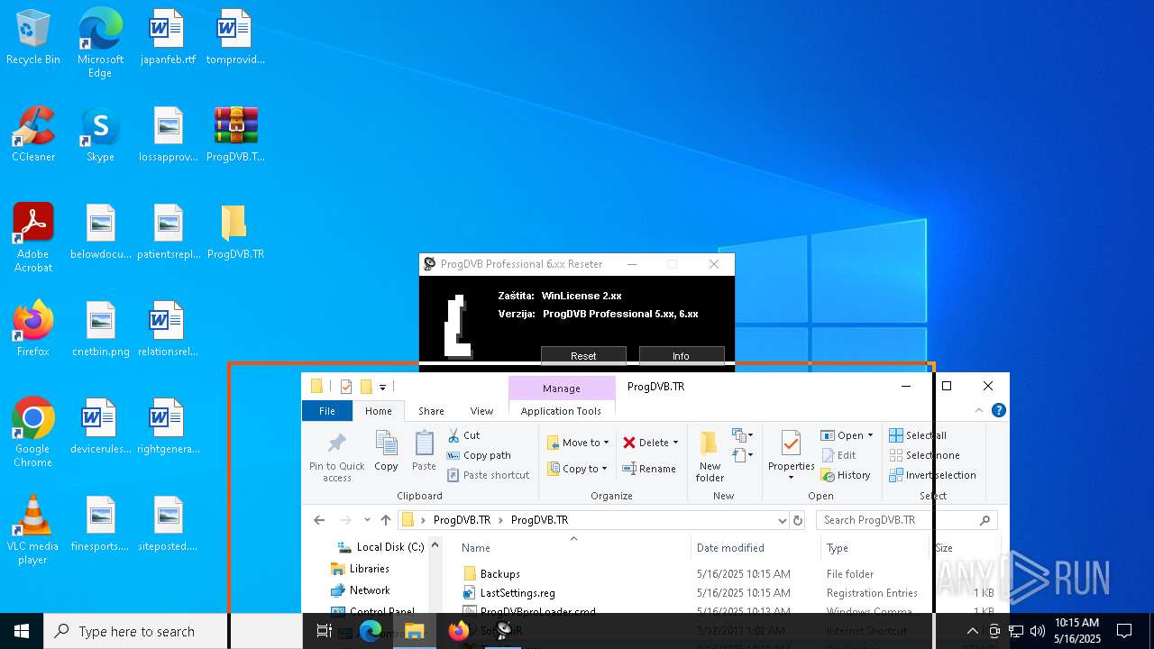This screenshot has height=649, width=1154.
Task: Open Easy access dropdown in New group
Action: pyautogui.click(x=743, y=455)
